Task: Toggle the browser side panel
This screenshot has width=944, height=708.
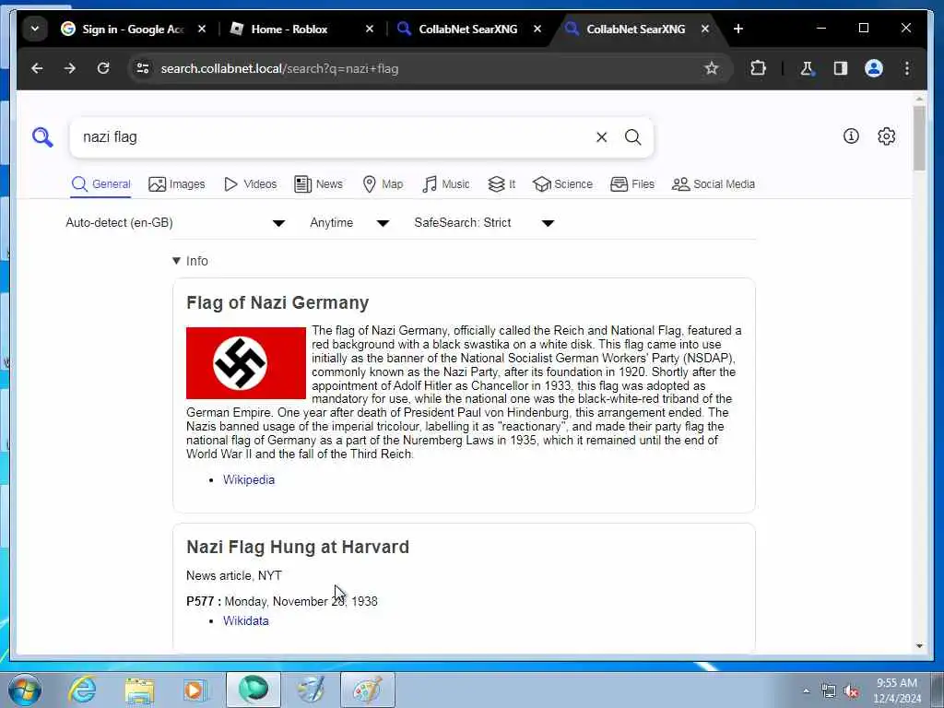Action: tap(841, 68)
